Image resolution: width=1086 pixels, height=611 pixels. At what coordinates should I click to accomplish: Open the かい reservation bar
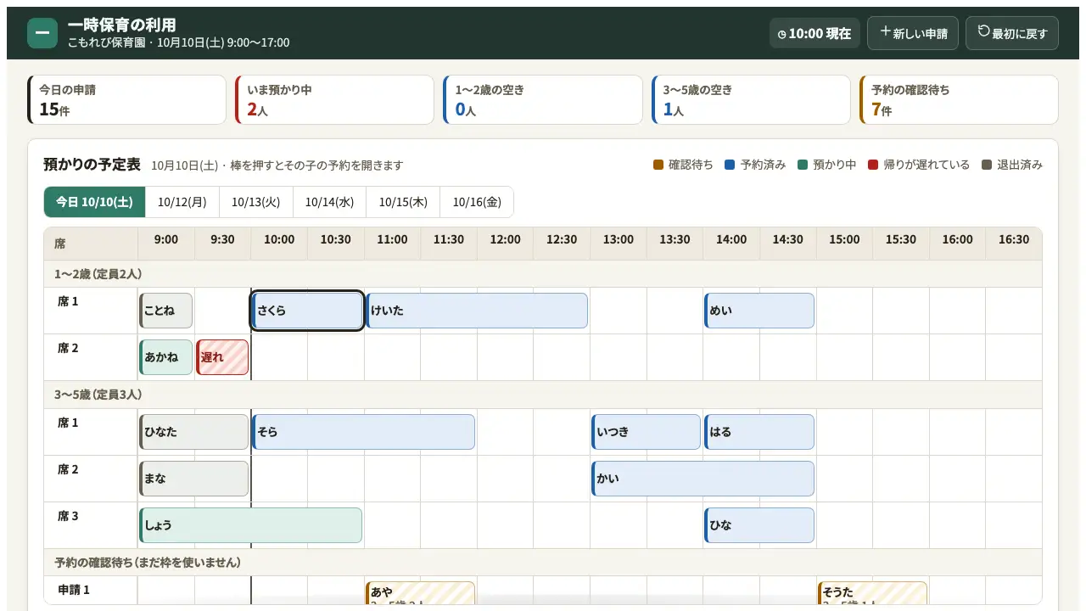pos(703,479)
